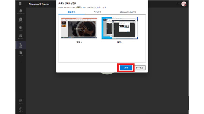Screen dimensions: 204x114
Task: Select the entire screen tab
Action: tap(72, 12)
